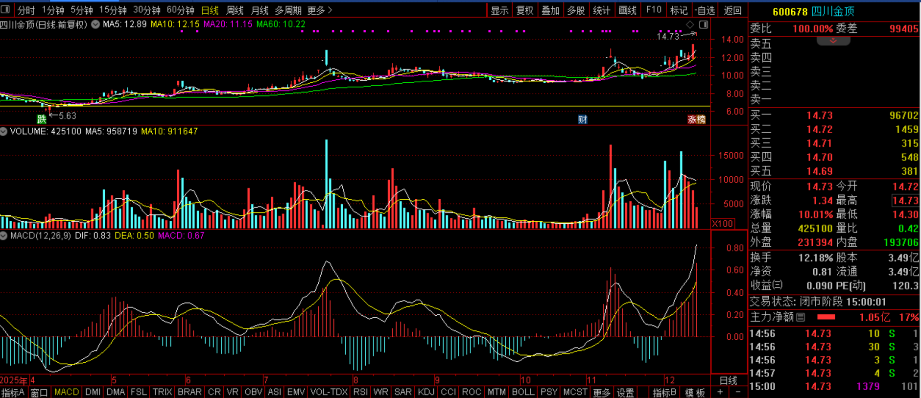Open 模板 template button

[x=695, y=393]
